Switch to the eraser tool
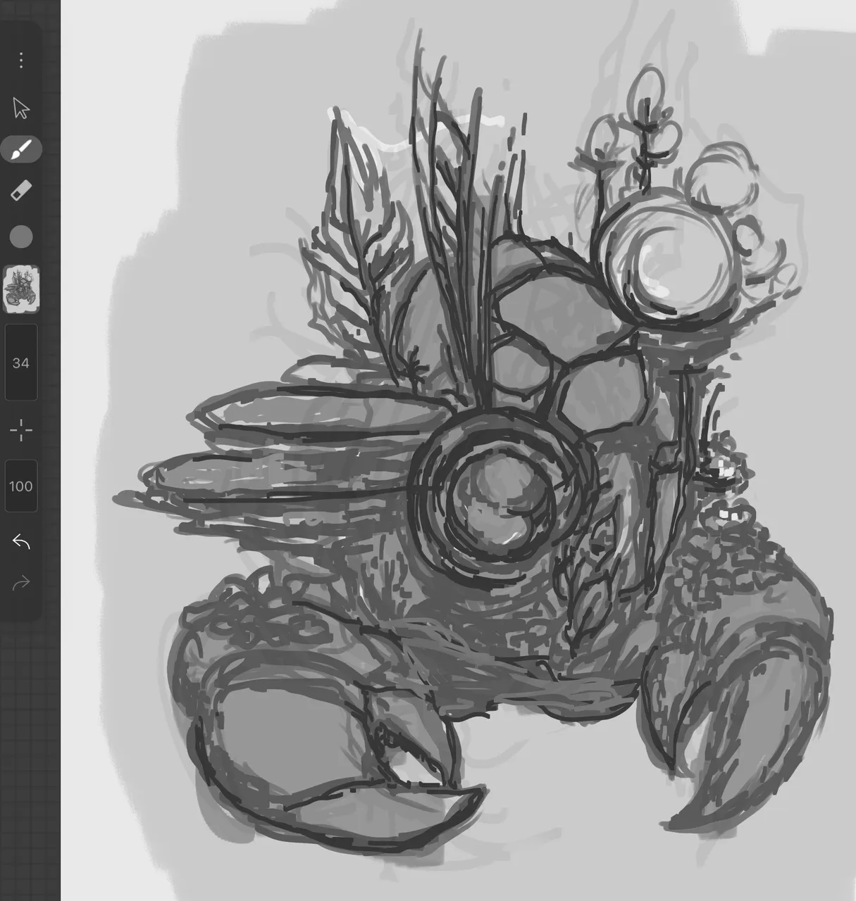 (x=21, y=190)
